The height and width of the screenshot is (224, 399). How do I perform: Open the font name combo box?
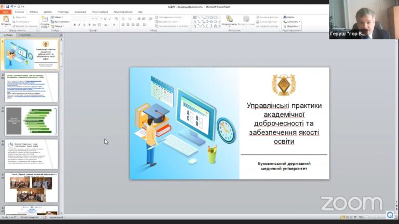click(x=82, y=18)
